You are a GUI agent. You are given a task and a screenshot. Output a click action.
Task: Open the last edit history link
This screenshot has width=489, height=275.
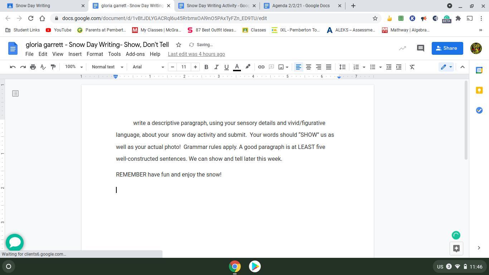click(196, 54)
